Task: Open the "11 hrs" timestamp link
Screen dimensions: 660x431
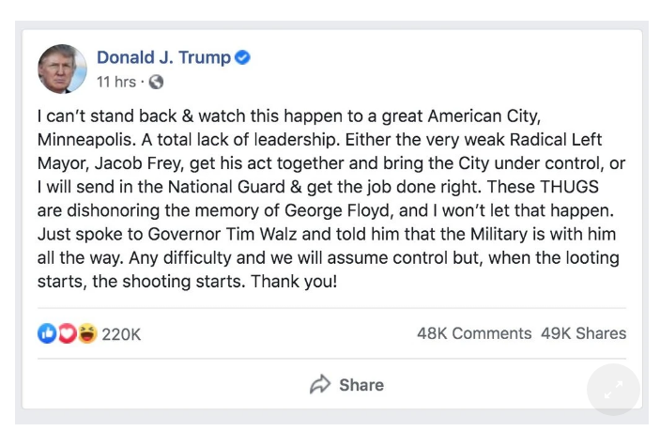Action: coord(115,82)
